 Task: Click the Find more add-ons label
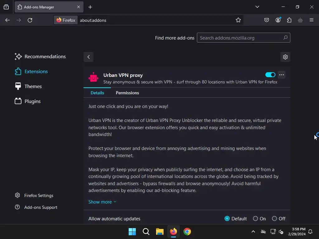(174, 38)
